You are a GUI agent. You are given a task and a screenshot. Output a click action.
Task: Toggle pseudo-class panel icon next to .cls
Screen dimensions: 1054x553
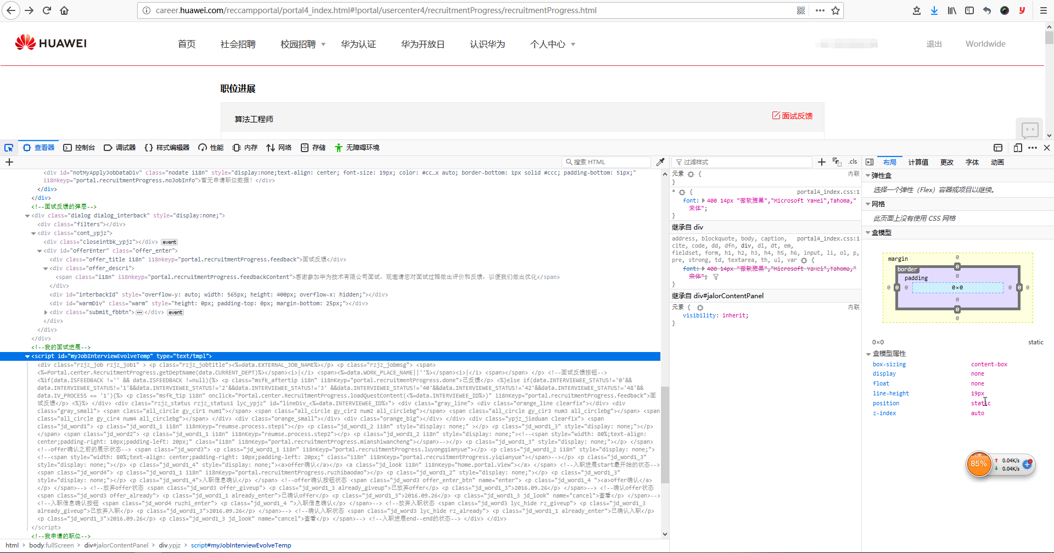click(837, 162)
